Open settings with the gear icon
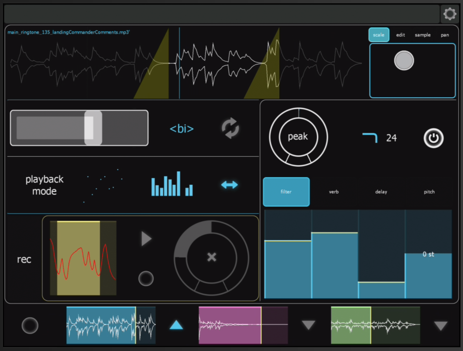The height and width of the screenshot is (351, 463). tap(450, 14)
